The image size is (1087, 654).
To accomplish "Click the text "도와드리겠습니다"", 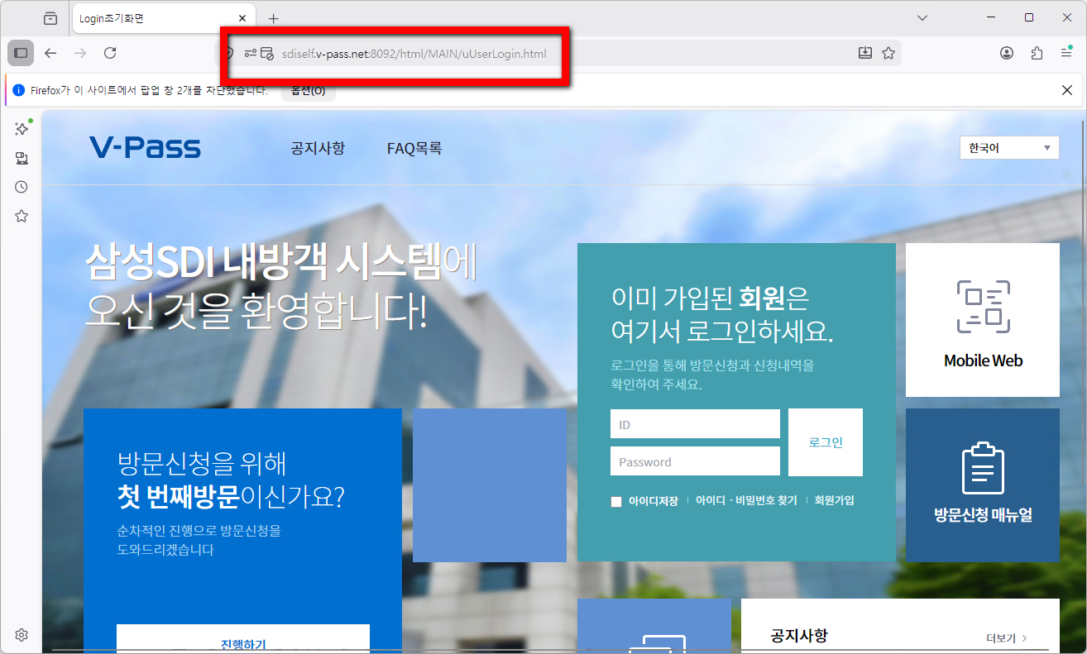I will (x=165, y=550).
